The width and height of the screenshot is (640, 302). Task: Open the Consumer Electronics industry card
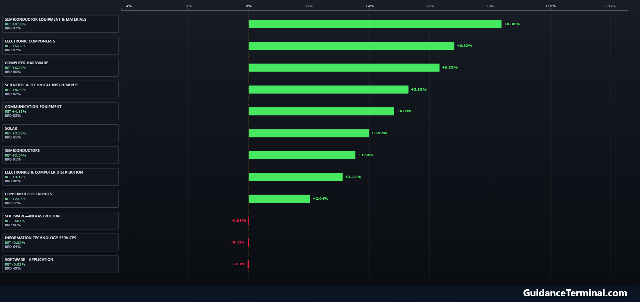click(61, 199)
